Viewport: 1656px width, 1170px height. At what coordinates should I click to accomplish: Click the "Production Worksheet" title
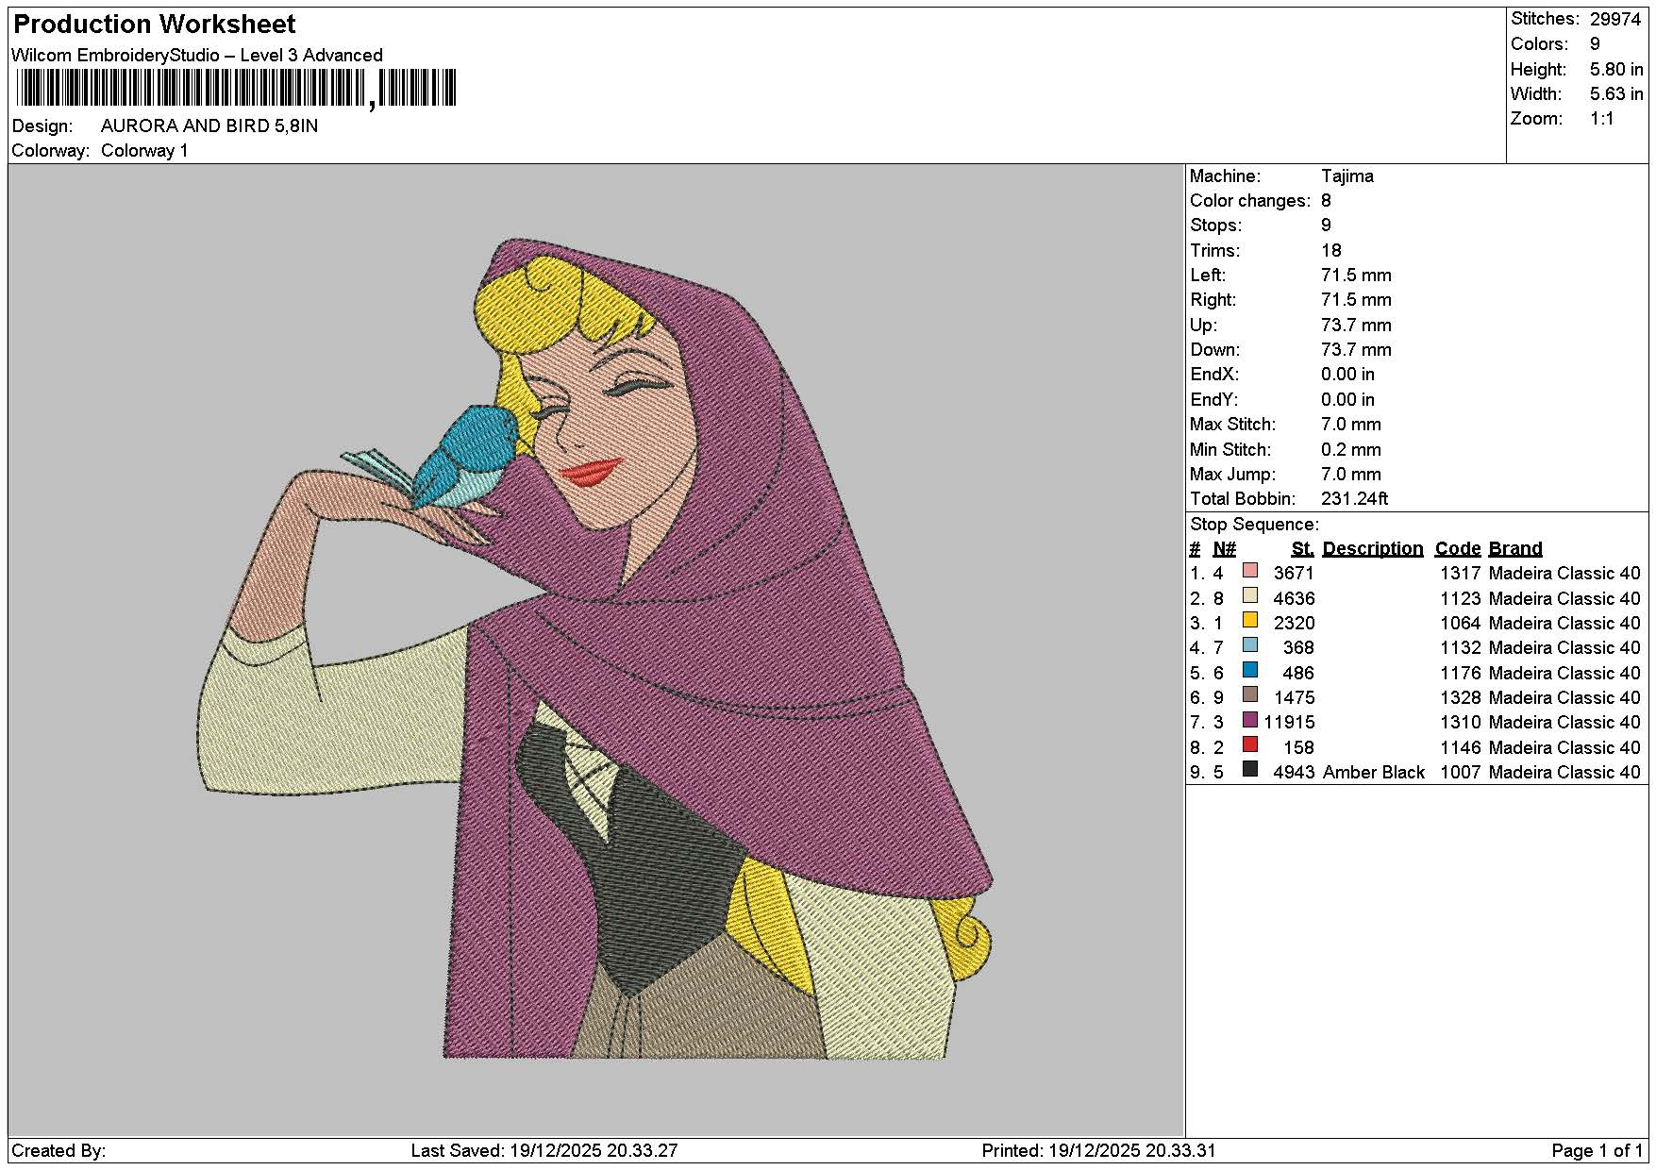154,25
